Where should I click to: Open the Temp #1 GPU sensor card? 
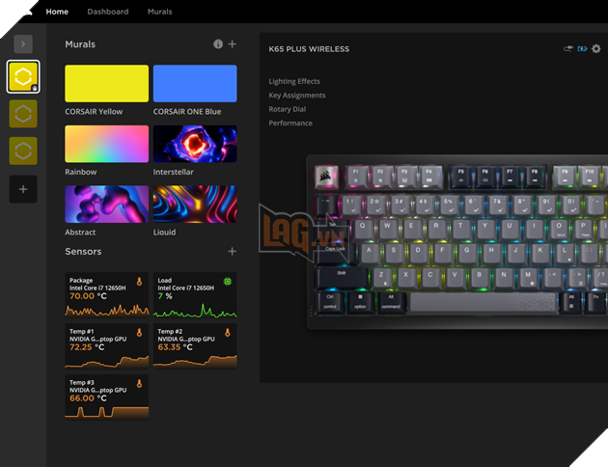106,346
